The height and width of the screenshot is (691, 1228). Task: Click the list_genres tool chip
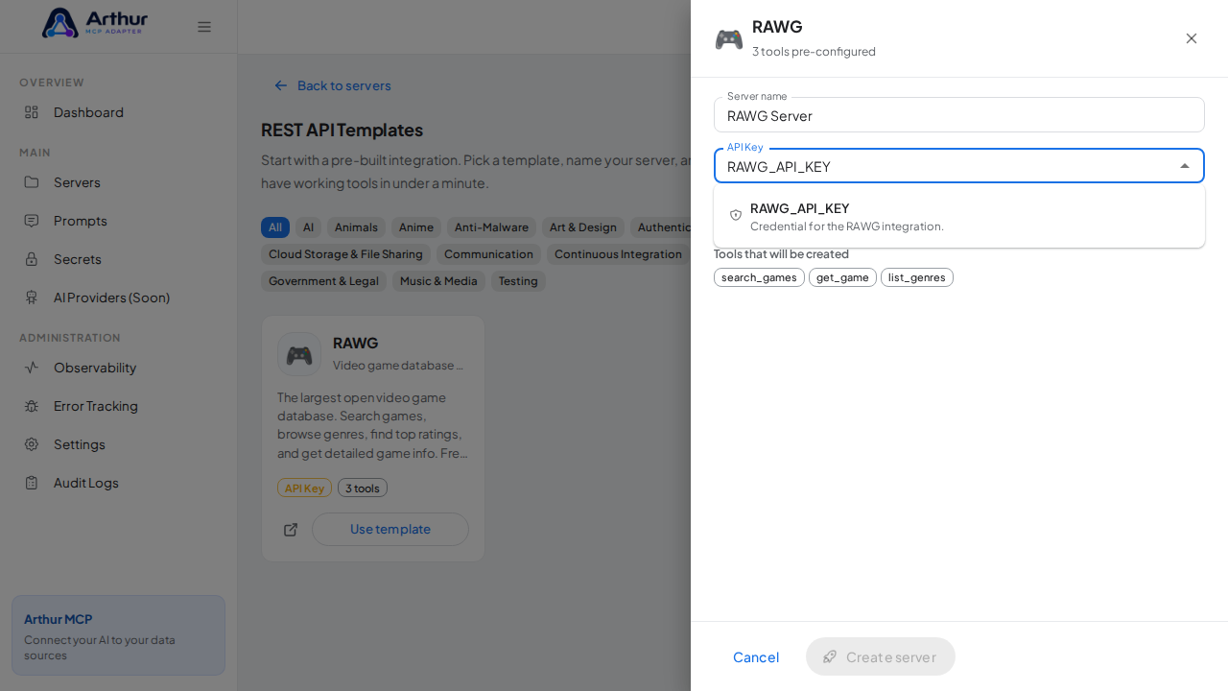(x=917, y=277)
